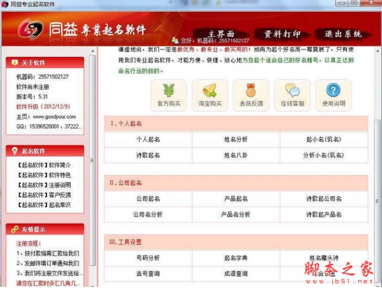Screen dimensions: 382x288
Task: Click 机器码: 25571502127 in sidebar
Action: 43,77
